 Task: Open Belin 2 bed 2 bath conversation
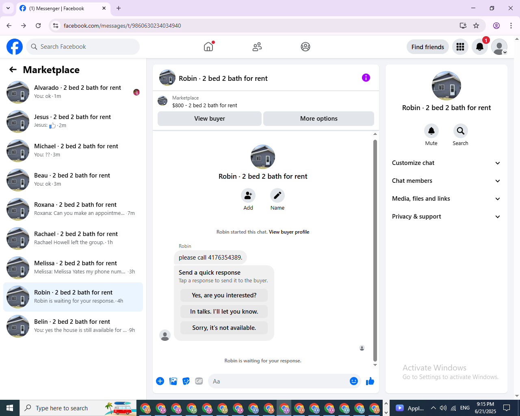[73, 326]
